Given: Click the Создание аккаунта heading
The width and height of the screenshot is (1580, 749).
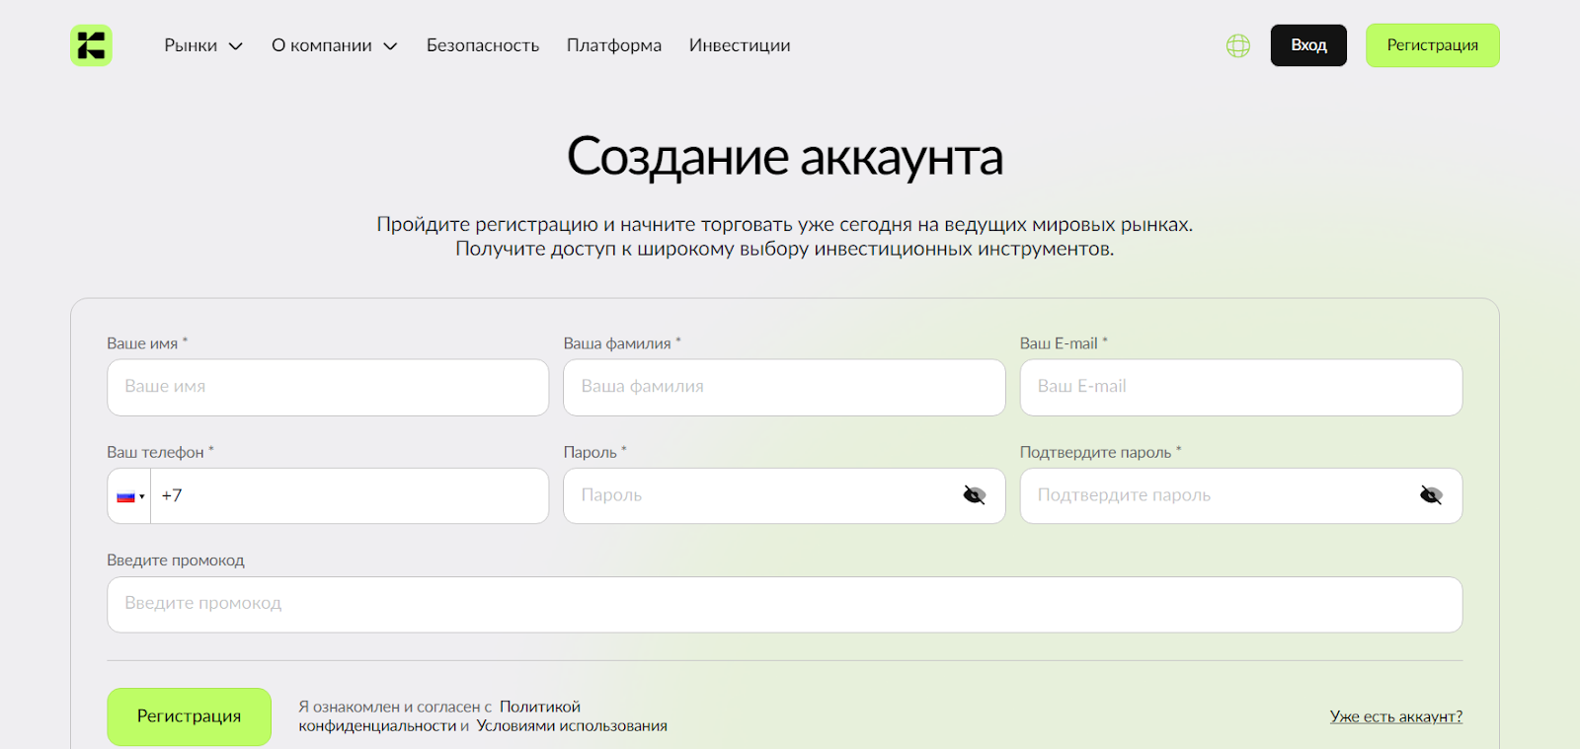Looking at the screenshot, I should [x=785, y=157].
